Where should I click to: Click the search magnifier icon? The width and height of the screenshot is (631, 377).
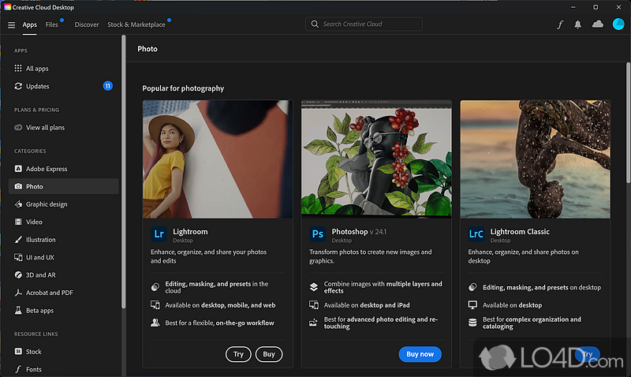315,24
